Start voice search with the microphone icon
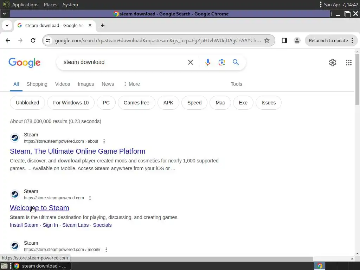 coord(207,62)
